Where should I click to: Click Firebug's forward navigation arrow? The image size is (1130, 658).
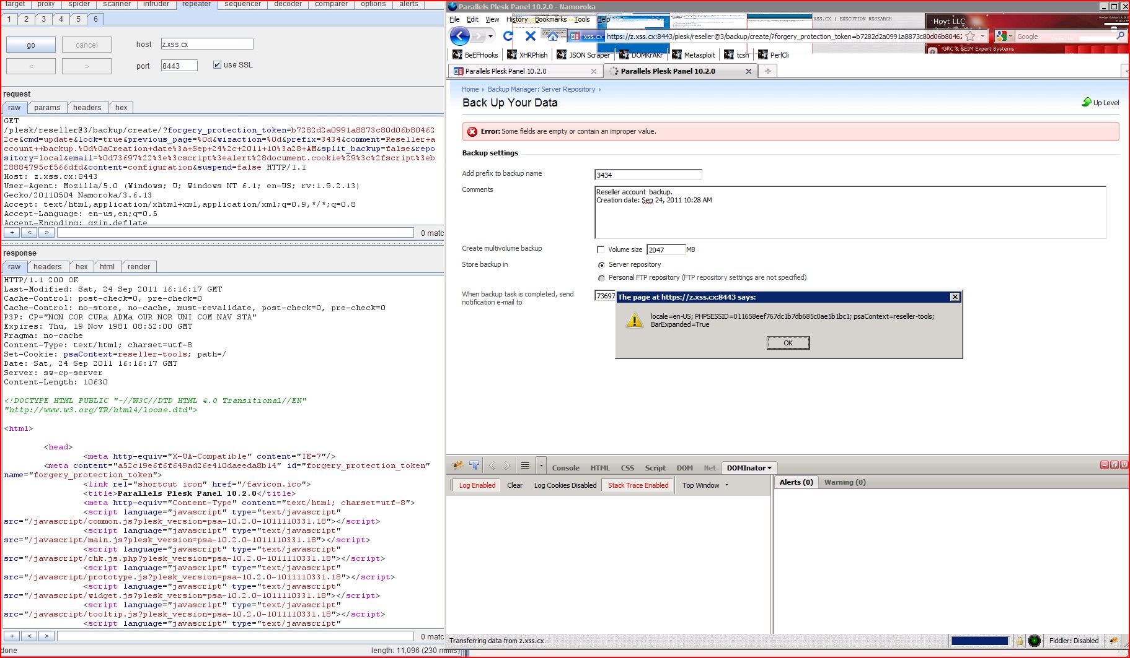point(507,465)
